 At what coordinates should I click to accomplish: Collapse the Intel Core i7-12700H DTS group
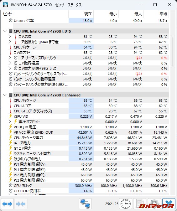coord(5,31)
